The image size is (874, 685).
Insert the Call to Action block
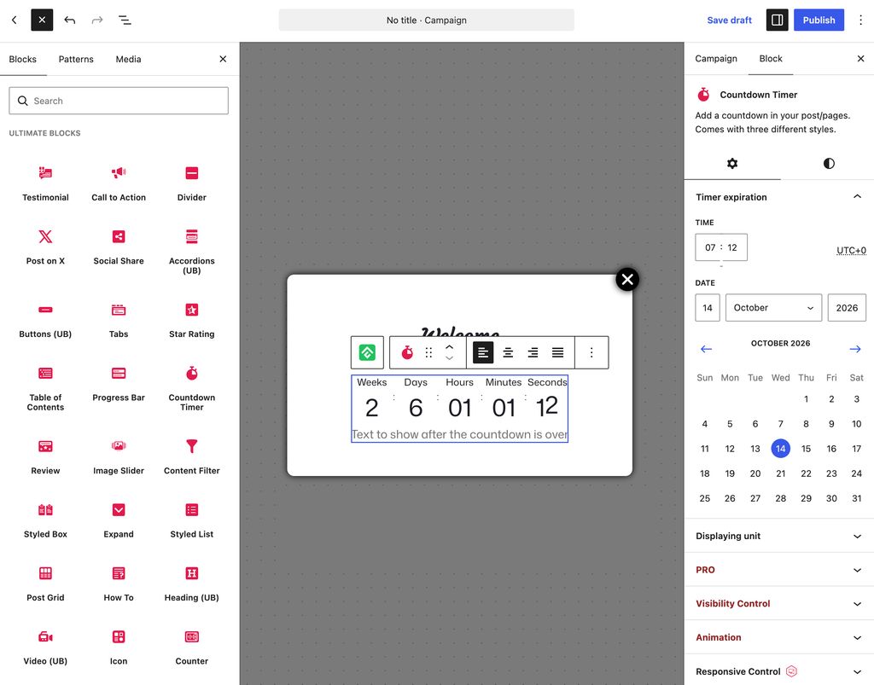pyautogui.click(x=119, y=183)
